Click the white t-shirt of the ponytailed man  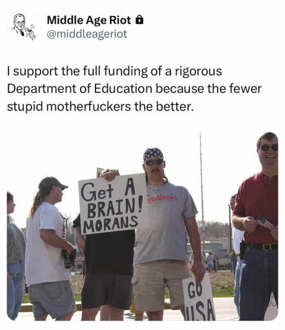[x=47, y=244]
